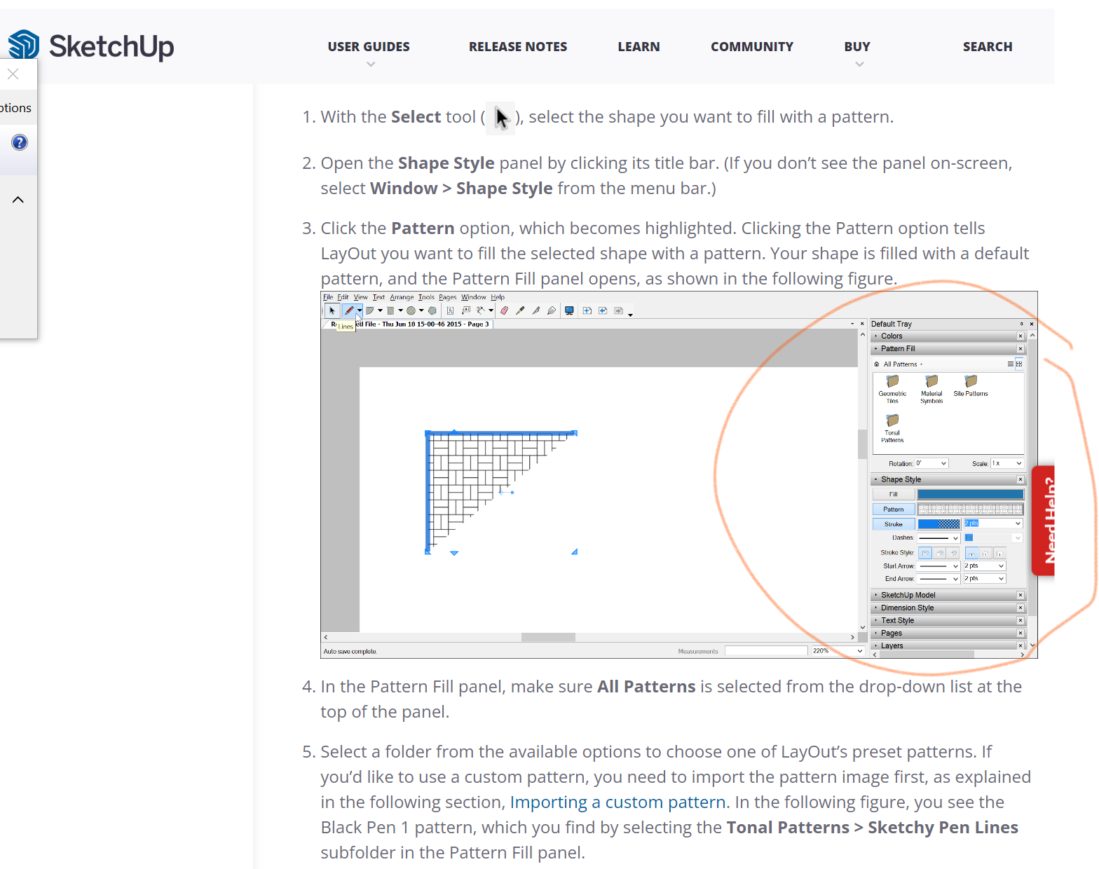Image resolution: width=1099 pixels, height=869 pixels.
Task: Click the SketchUp logo in the header
Action: pyautogui.click(x=91, y=46)
